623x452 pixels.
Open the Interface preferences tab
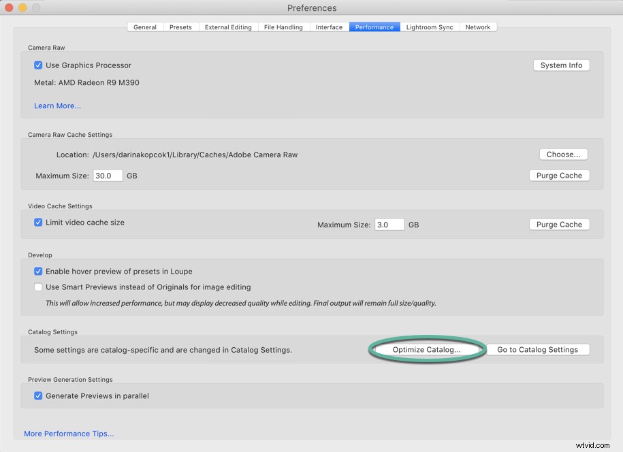click(329, 27)
